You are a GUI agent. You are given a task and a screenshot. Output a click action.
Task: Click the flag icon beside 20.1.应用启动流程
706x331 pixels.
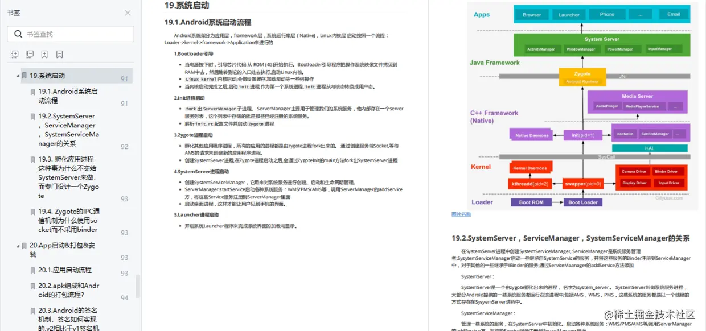click(x=33, y=270)
